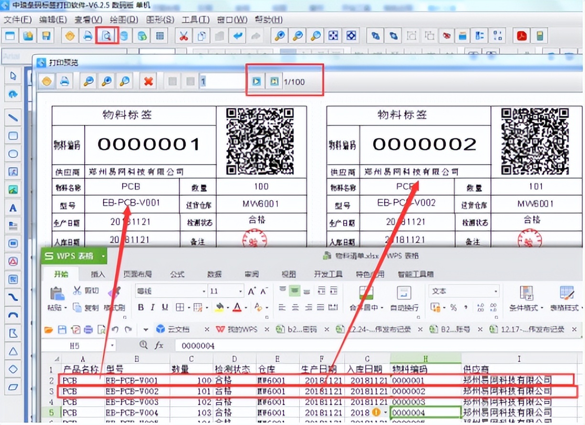Toggle underline formatting in WPS
This screenshot has height=425, width=585.
pos(165,307)
